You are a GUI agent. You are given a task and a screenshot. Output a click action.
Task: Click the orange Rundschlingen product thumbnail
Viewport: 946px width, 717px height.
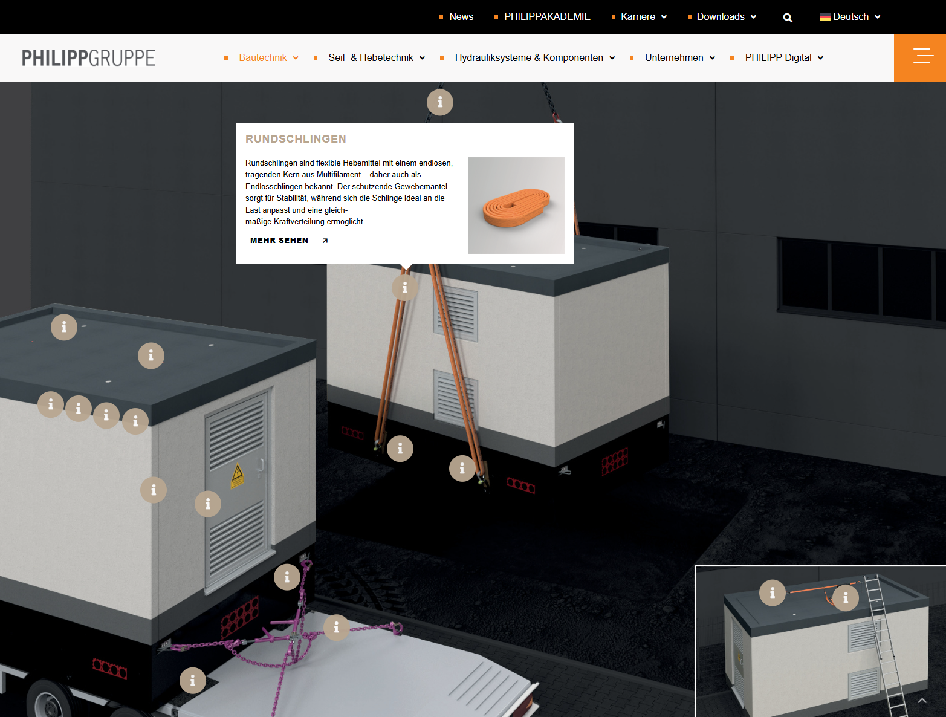click(x=516, y=206)
